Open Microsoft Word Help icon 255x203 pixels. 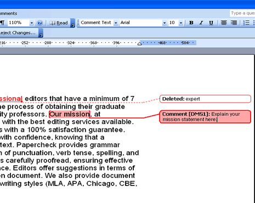pyautogui.click(x=39, y=23)
